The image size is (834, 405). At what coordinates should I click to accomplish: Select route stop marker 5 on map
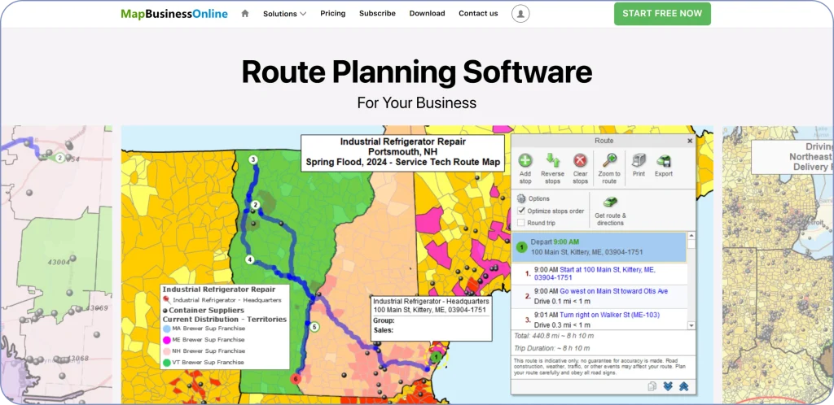point(314,327)
